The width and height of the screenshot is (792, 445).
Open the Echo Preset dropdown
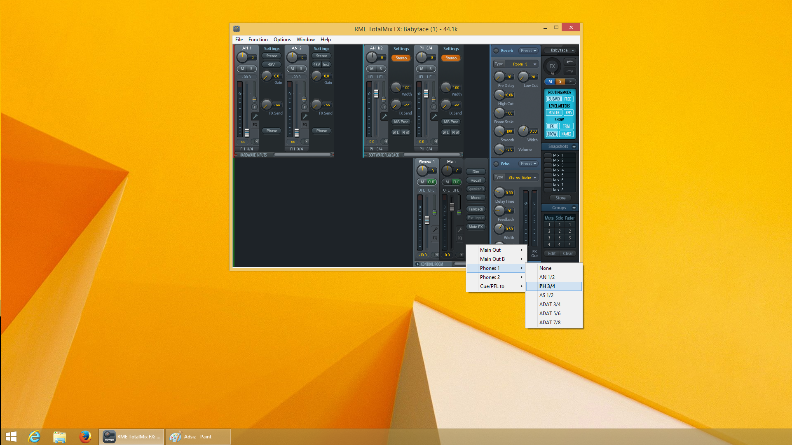click(x=528, y=164)
